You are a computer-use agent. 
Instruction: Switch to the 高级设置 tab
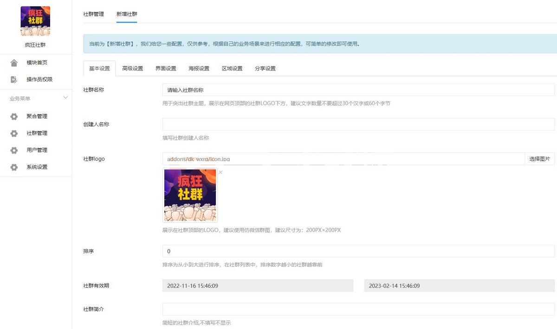[x=133, y=69]
